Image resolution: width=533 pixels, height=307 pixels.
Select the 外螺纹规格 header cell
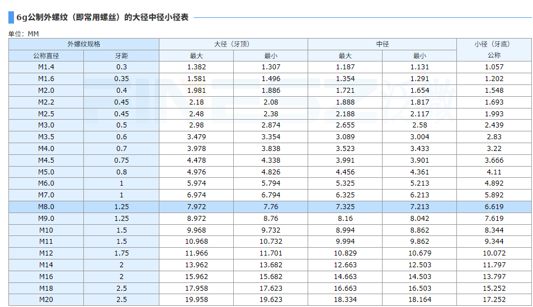[x=84, y=44]
